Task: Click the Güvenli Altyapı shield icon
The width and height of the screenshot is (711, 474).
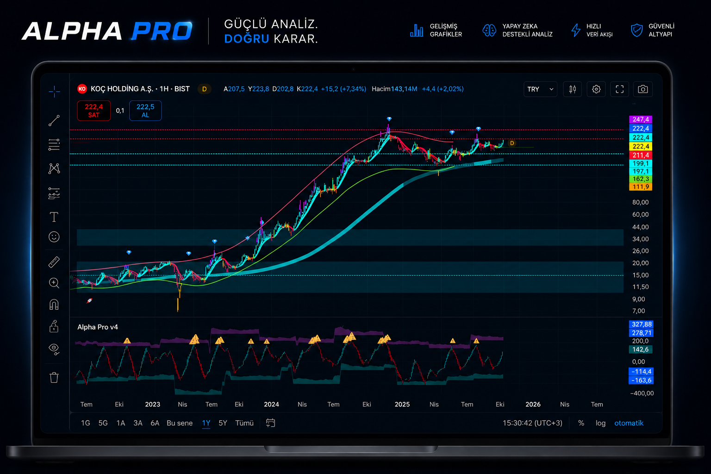Action: click(x=637, y=31)
